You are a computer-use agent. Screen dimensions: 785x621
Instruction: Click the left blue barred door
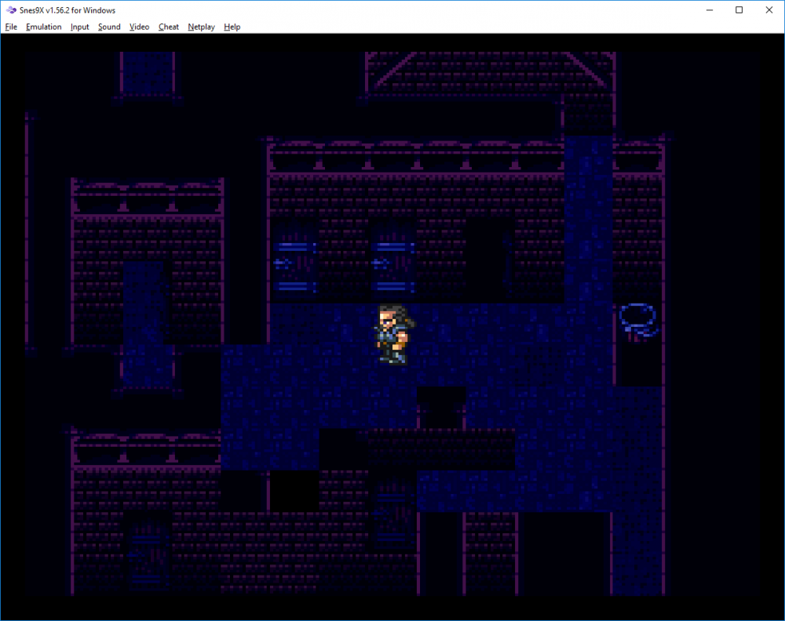[295, 263]
